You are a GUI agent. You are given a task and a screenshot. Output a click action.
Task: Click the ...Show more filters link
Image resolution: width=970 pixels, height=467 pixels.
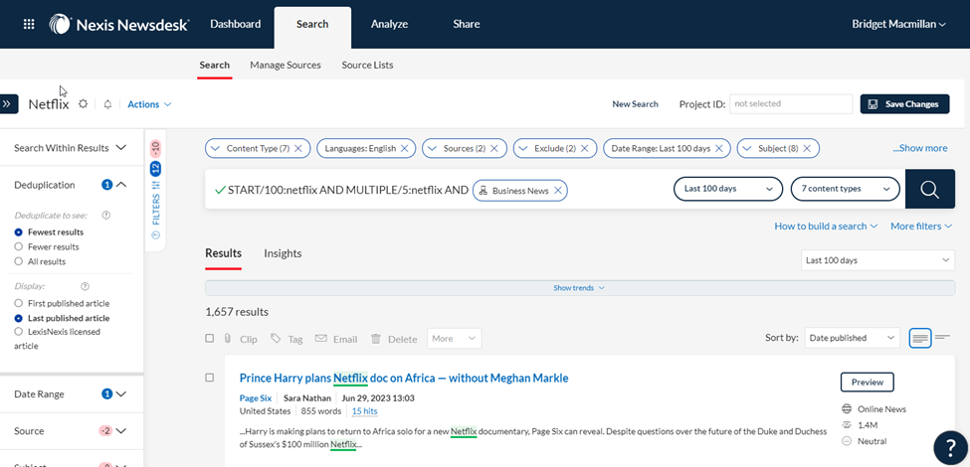920,148
